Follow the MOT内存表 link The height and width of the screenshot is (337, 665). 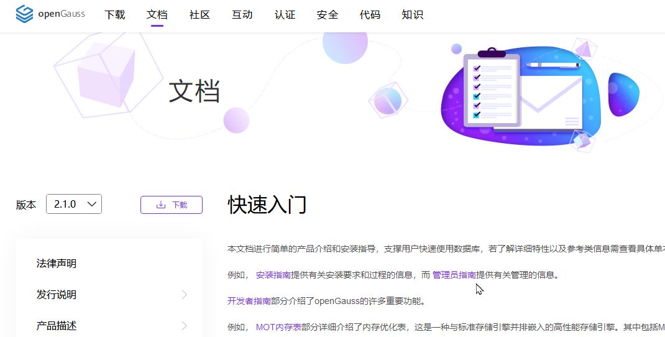pos(278,328)
